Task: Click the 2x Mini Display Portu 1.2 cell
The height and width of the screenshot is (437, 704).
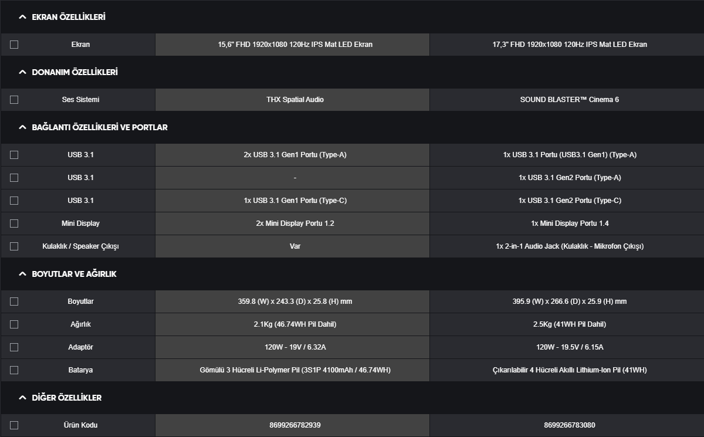Action: coord(295,223)
